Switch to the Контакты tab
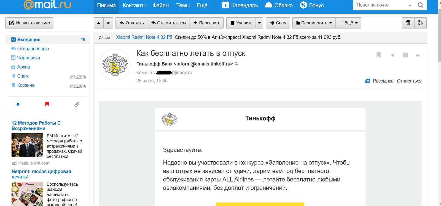 (x=134, y=6)
